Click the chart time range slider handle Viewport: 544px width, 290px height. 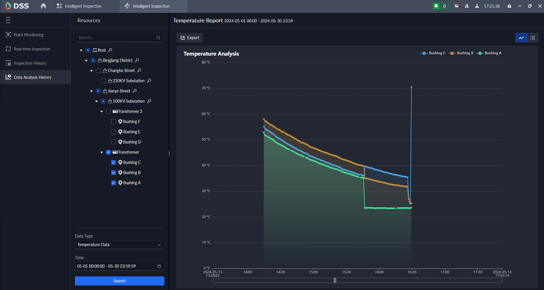(x=335, y=280)
